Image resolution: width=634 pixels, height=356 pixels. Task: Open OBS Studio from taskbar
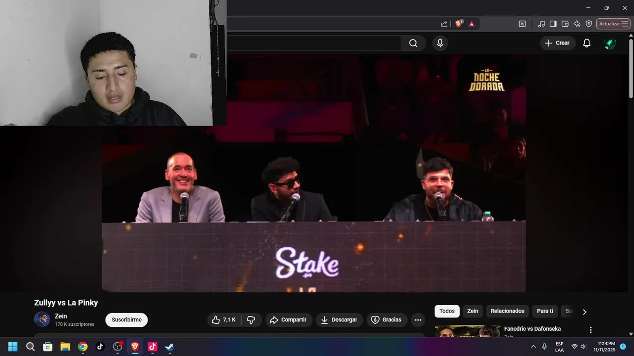pos(117,347)
